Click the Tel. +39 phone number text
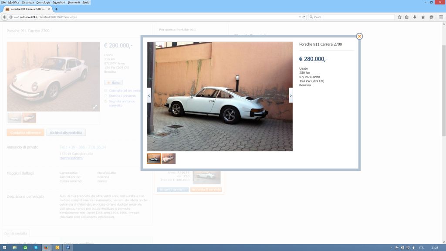 tap(83, 147)
